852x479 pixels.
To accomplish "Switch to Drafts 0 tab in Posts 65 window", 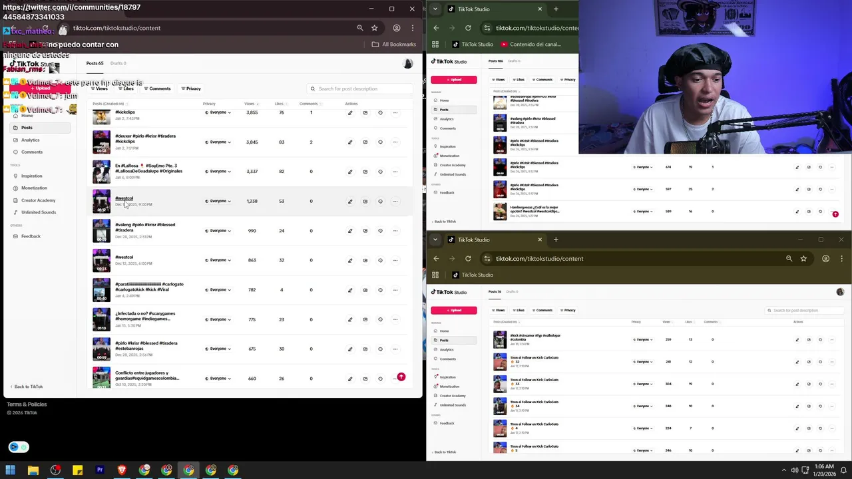I will (x=118, y=63).
